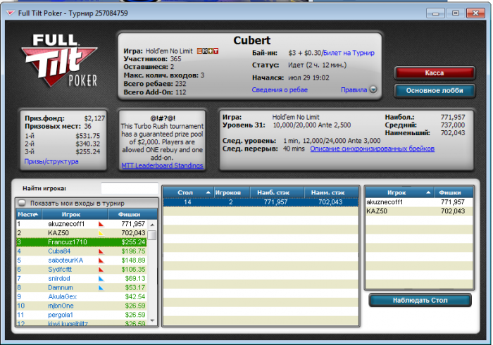Select Sydfcftt in the standings list

tap(82, 270)
